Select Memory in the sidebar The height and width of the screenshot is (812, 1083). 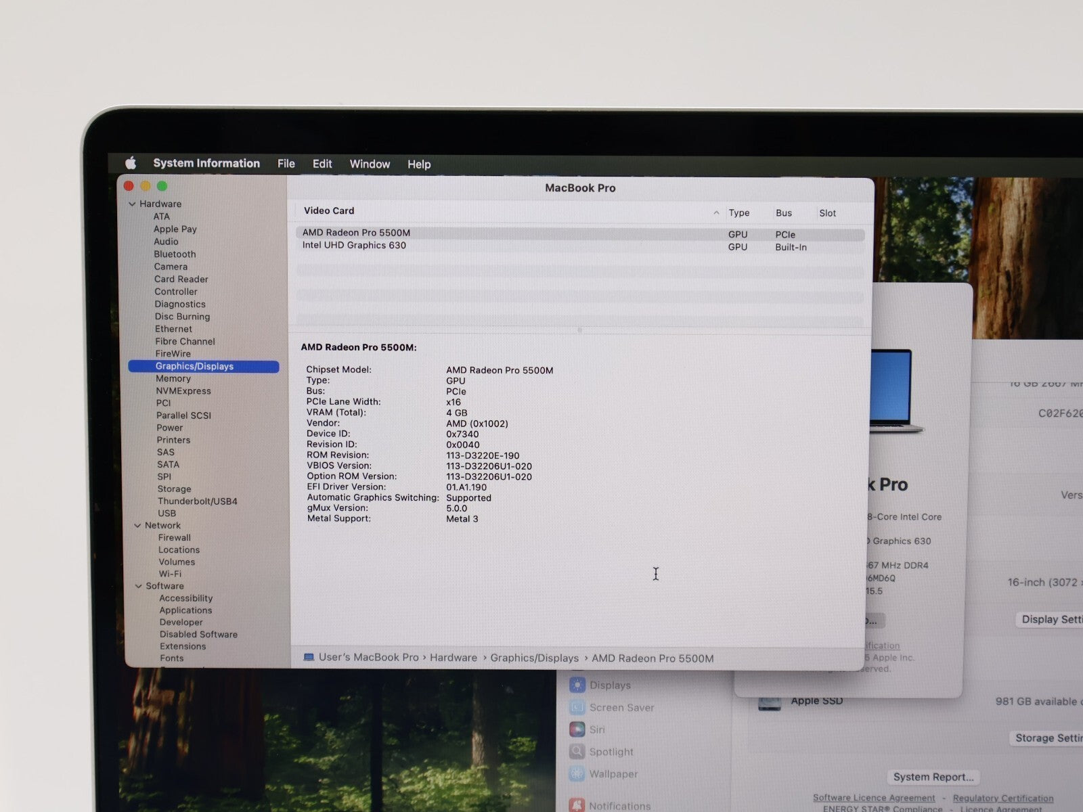coord(173,379)
